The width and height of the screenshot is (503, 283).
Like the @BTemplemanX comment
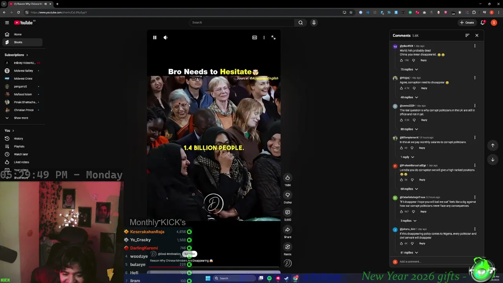(401, 148)
